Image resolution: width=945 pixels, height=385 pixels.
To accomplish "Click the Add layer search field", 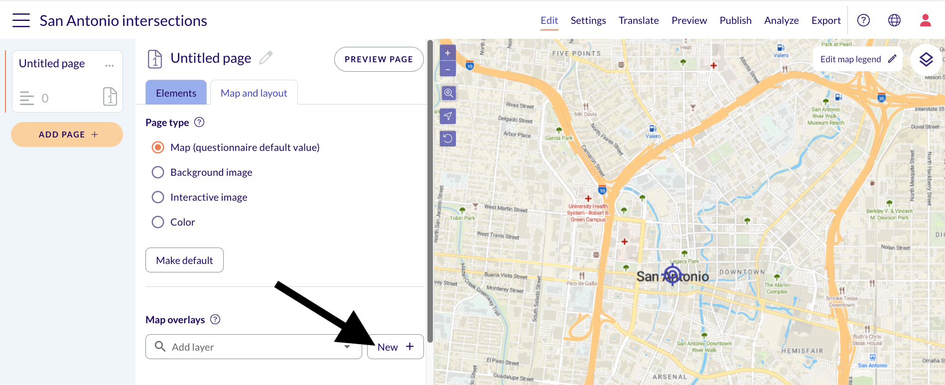I will point(254,347).
